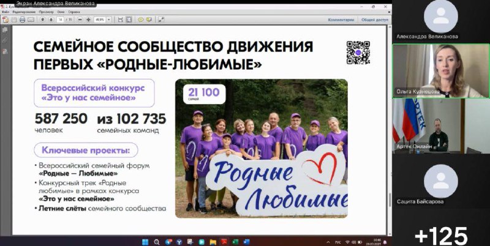This screenshot has height=246, width=490.
Task: Open the zoom level dropdown arrow
Action: tap(109, 20)
